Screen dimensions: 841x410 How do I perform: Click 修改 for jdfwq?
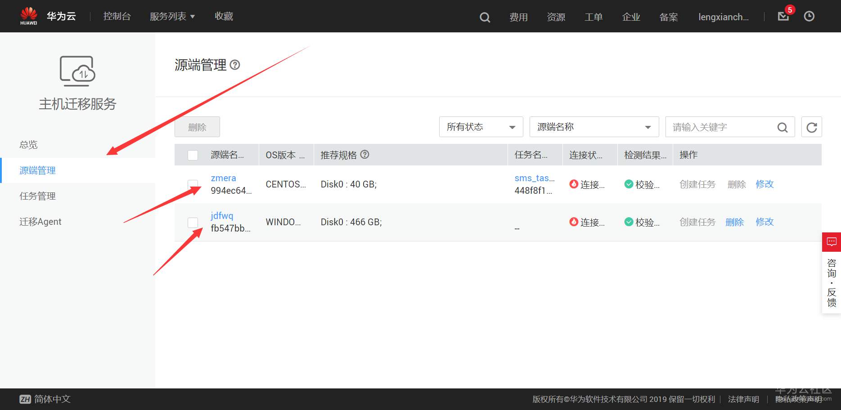(765, 222)
